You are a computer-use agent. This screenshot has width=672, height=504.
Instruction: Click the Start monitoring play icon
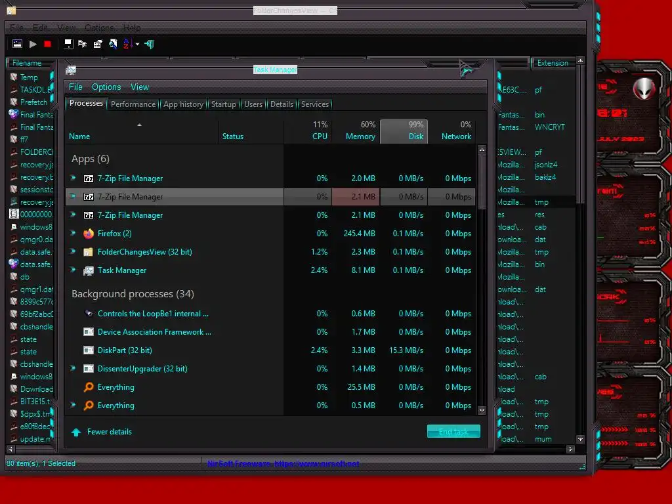[33, 44]
